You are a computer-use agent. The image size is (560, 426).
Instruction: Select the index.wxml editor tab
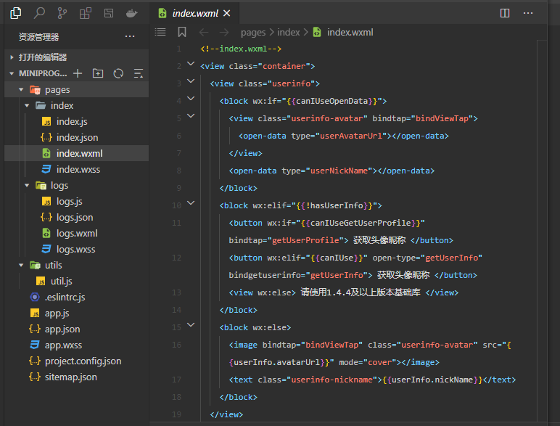click(194, 13)
